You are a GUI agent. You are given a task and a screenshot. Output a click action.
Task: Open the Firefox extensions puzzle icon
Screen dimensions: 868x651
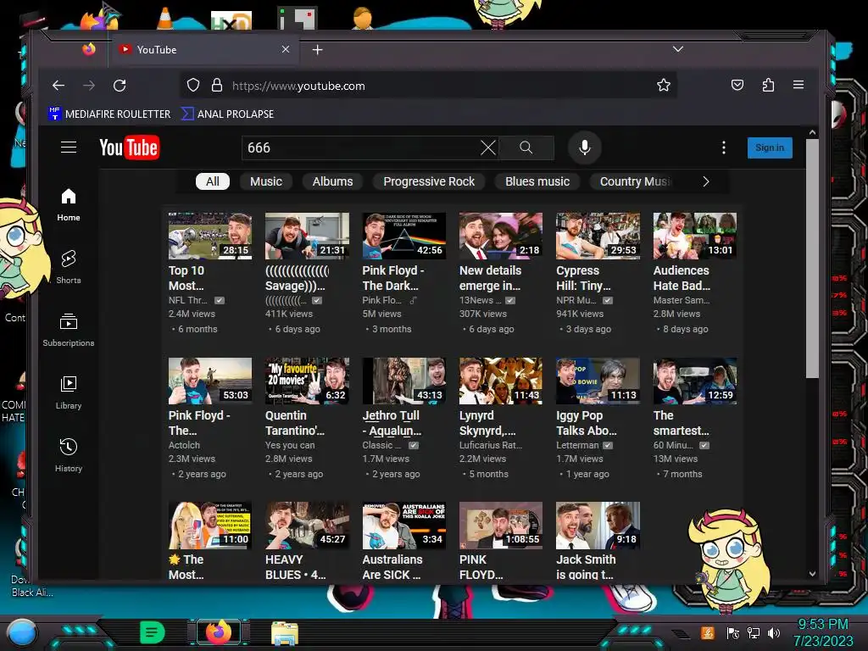[x=768, y=85]
